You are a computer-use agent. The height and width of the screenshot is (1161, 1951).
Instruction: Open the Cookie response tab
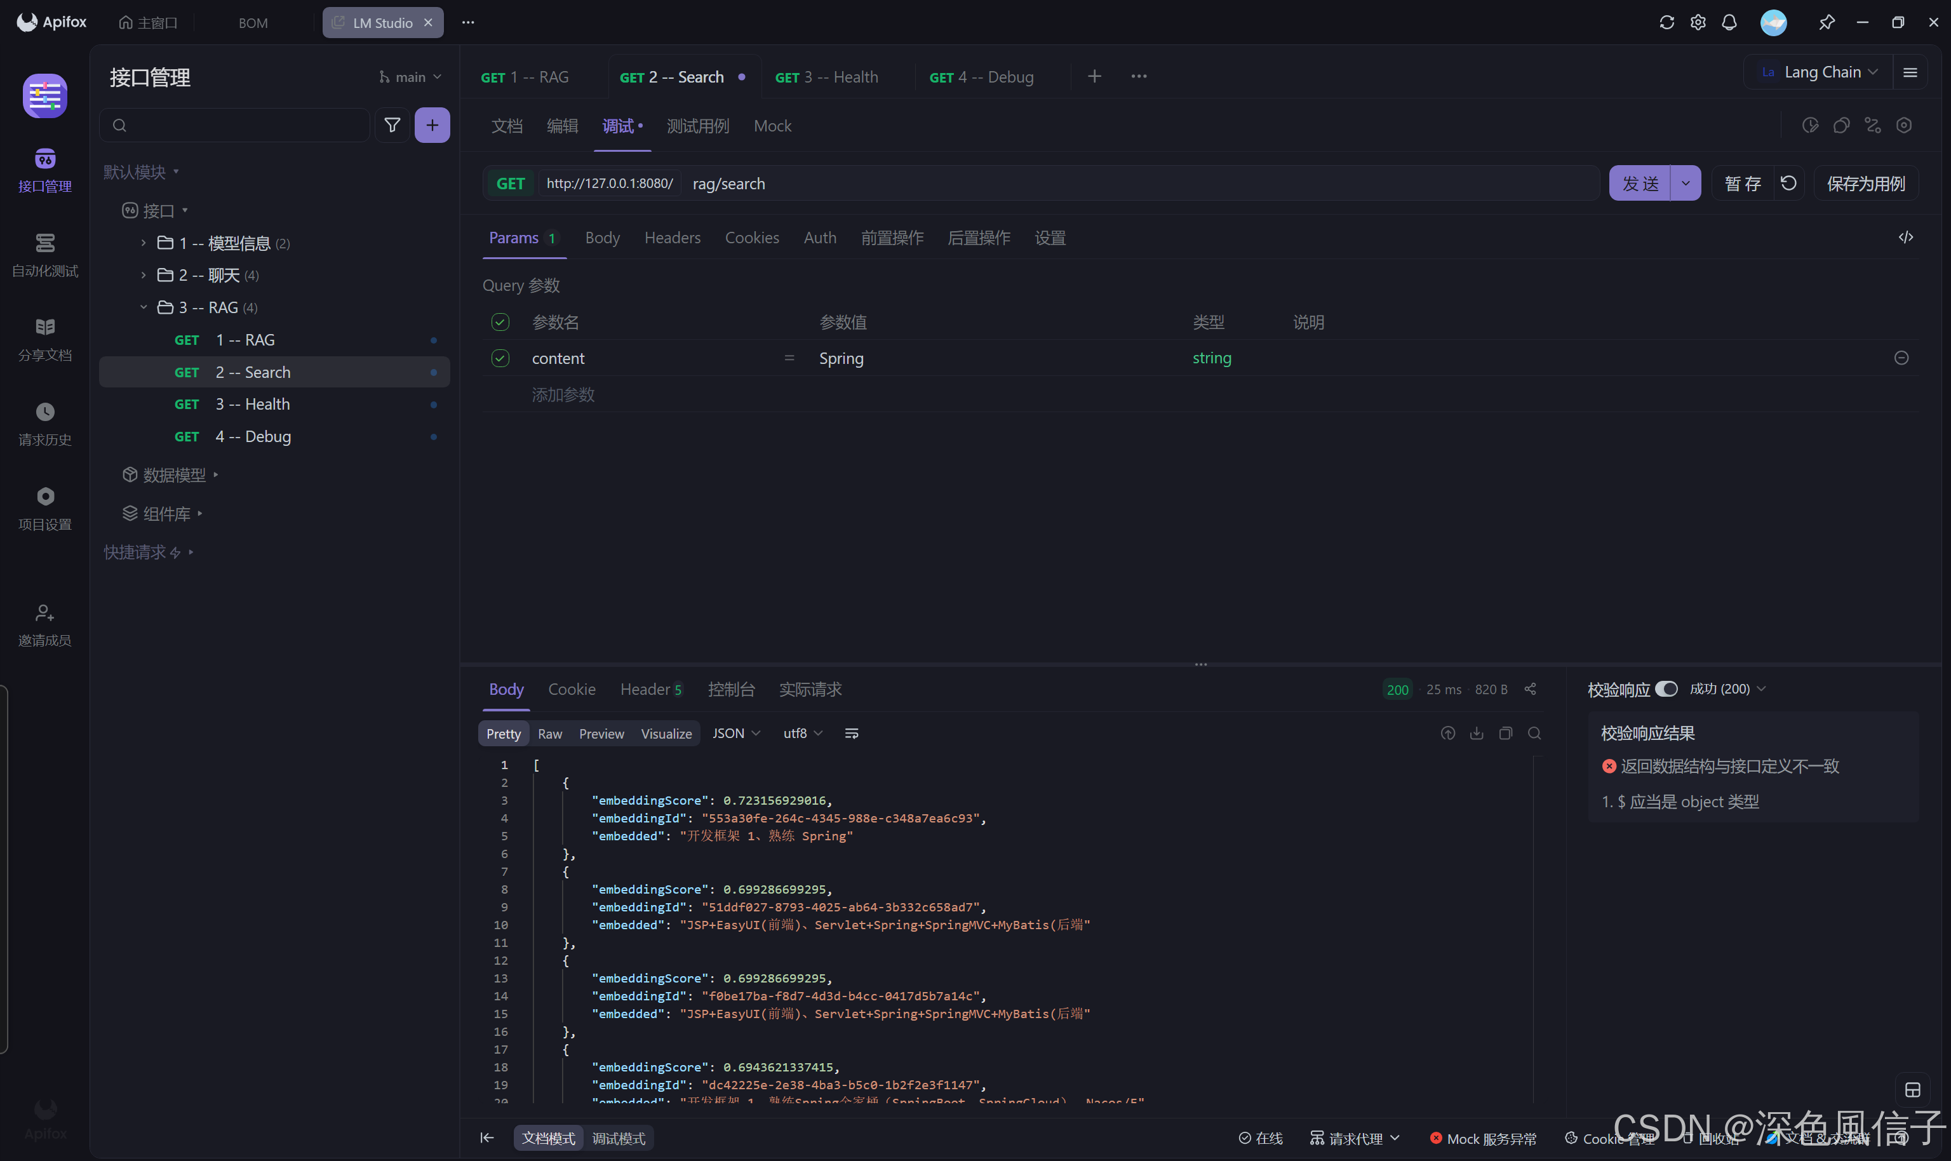pos(571,689)
